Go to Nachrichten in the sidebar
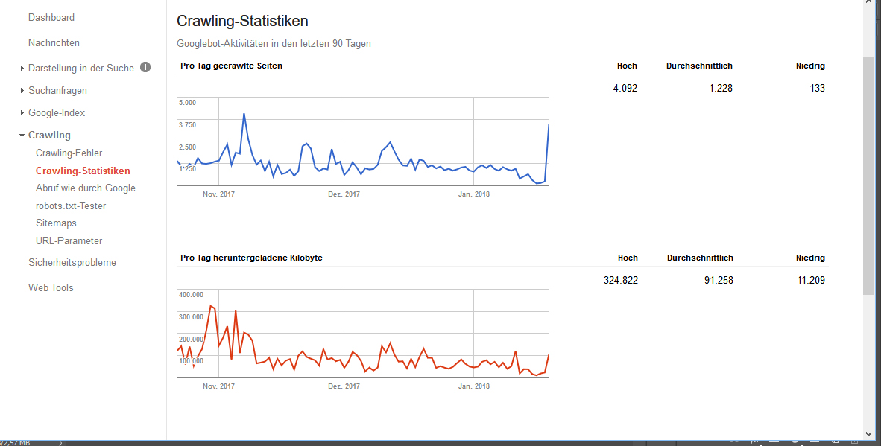 [x=54, y=42]
